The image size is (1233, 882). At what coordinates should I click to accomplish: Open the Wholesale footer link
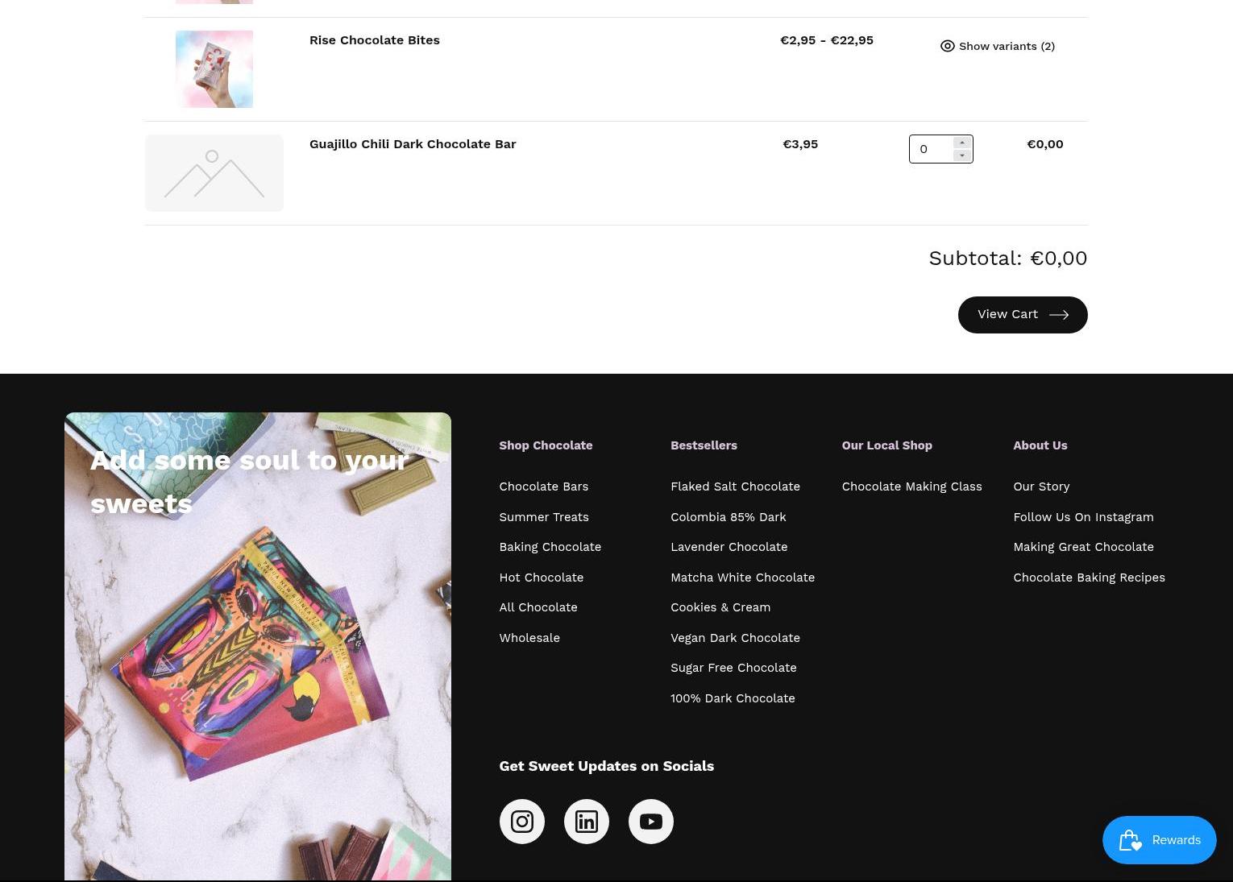[529, 638]
